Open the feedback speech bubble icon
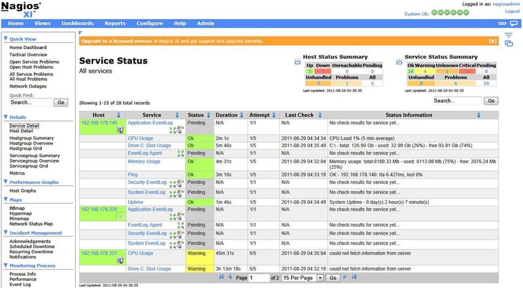 pos(514,23)
